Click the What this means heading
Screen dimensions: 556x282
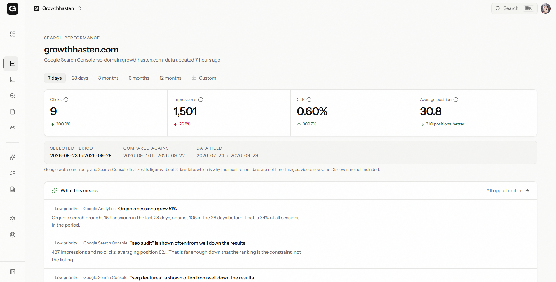pyautogui.click(x=79, y=191)
